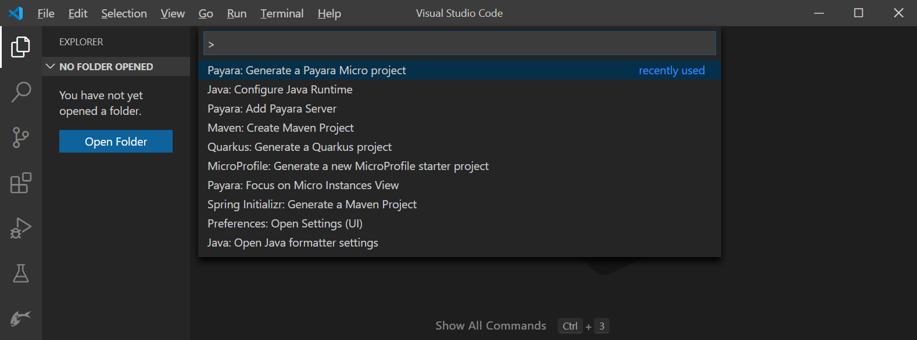Collapse the No Folder Opened section
Image resolution: width=917 pixels, height=340 pixels.
(50, 67)
